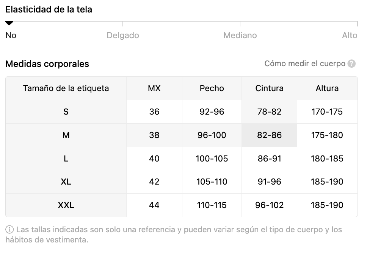
Task: Select the S size row label
Action: 66,112
